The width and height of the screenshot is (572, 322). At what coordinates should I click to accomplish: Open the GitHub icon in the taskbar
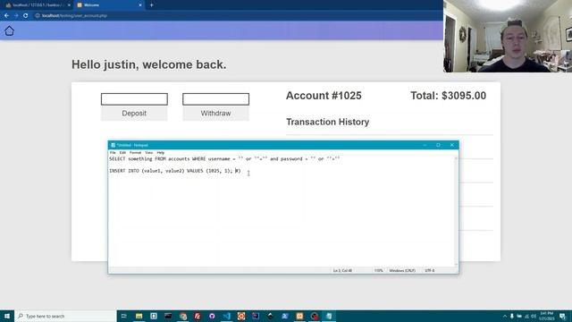point(212,316)
